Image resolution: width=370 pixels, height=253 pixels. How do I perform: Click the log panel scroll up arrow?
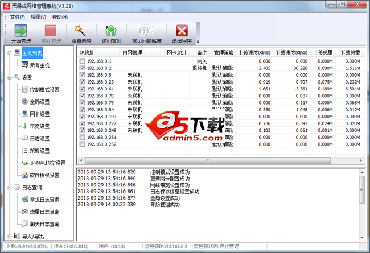pos(362,172)
